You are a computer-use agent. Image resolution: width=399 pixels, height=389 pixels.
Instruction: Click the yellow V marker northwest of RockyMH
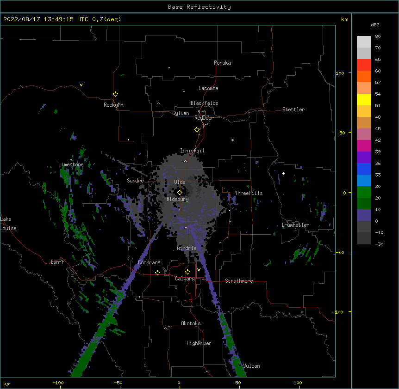pyautogui.click(x=81, y=85)
